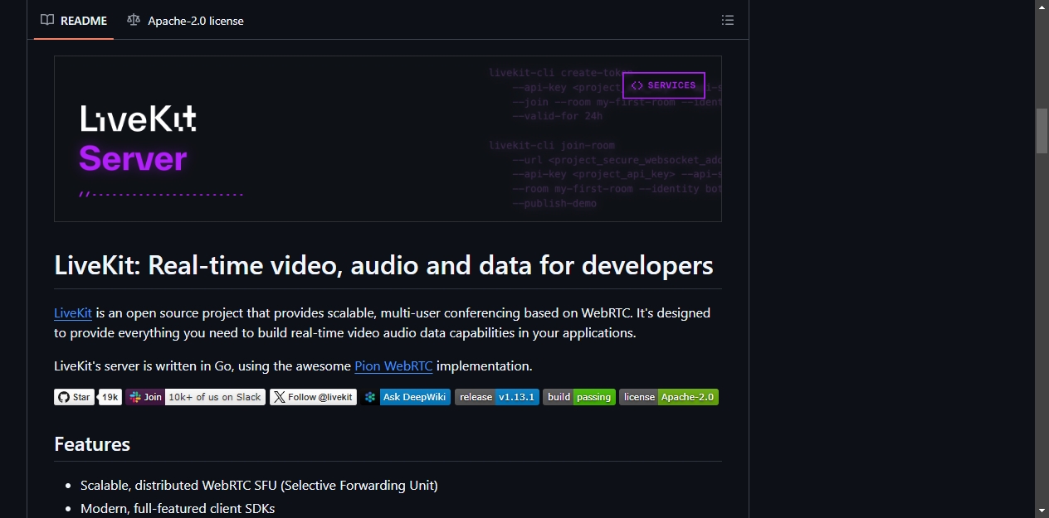Click the scrollbar down arrow

pos(1042,511)
